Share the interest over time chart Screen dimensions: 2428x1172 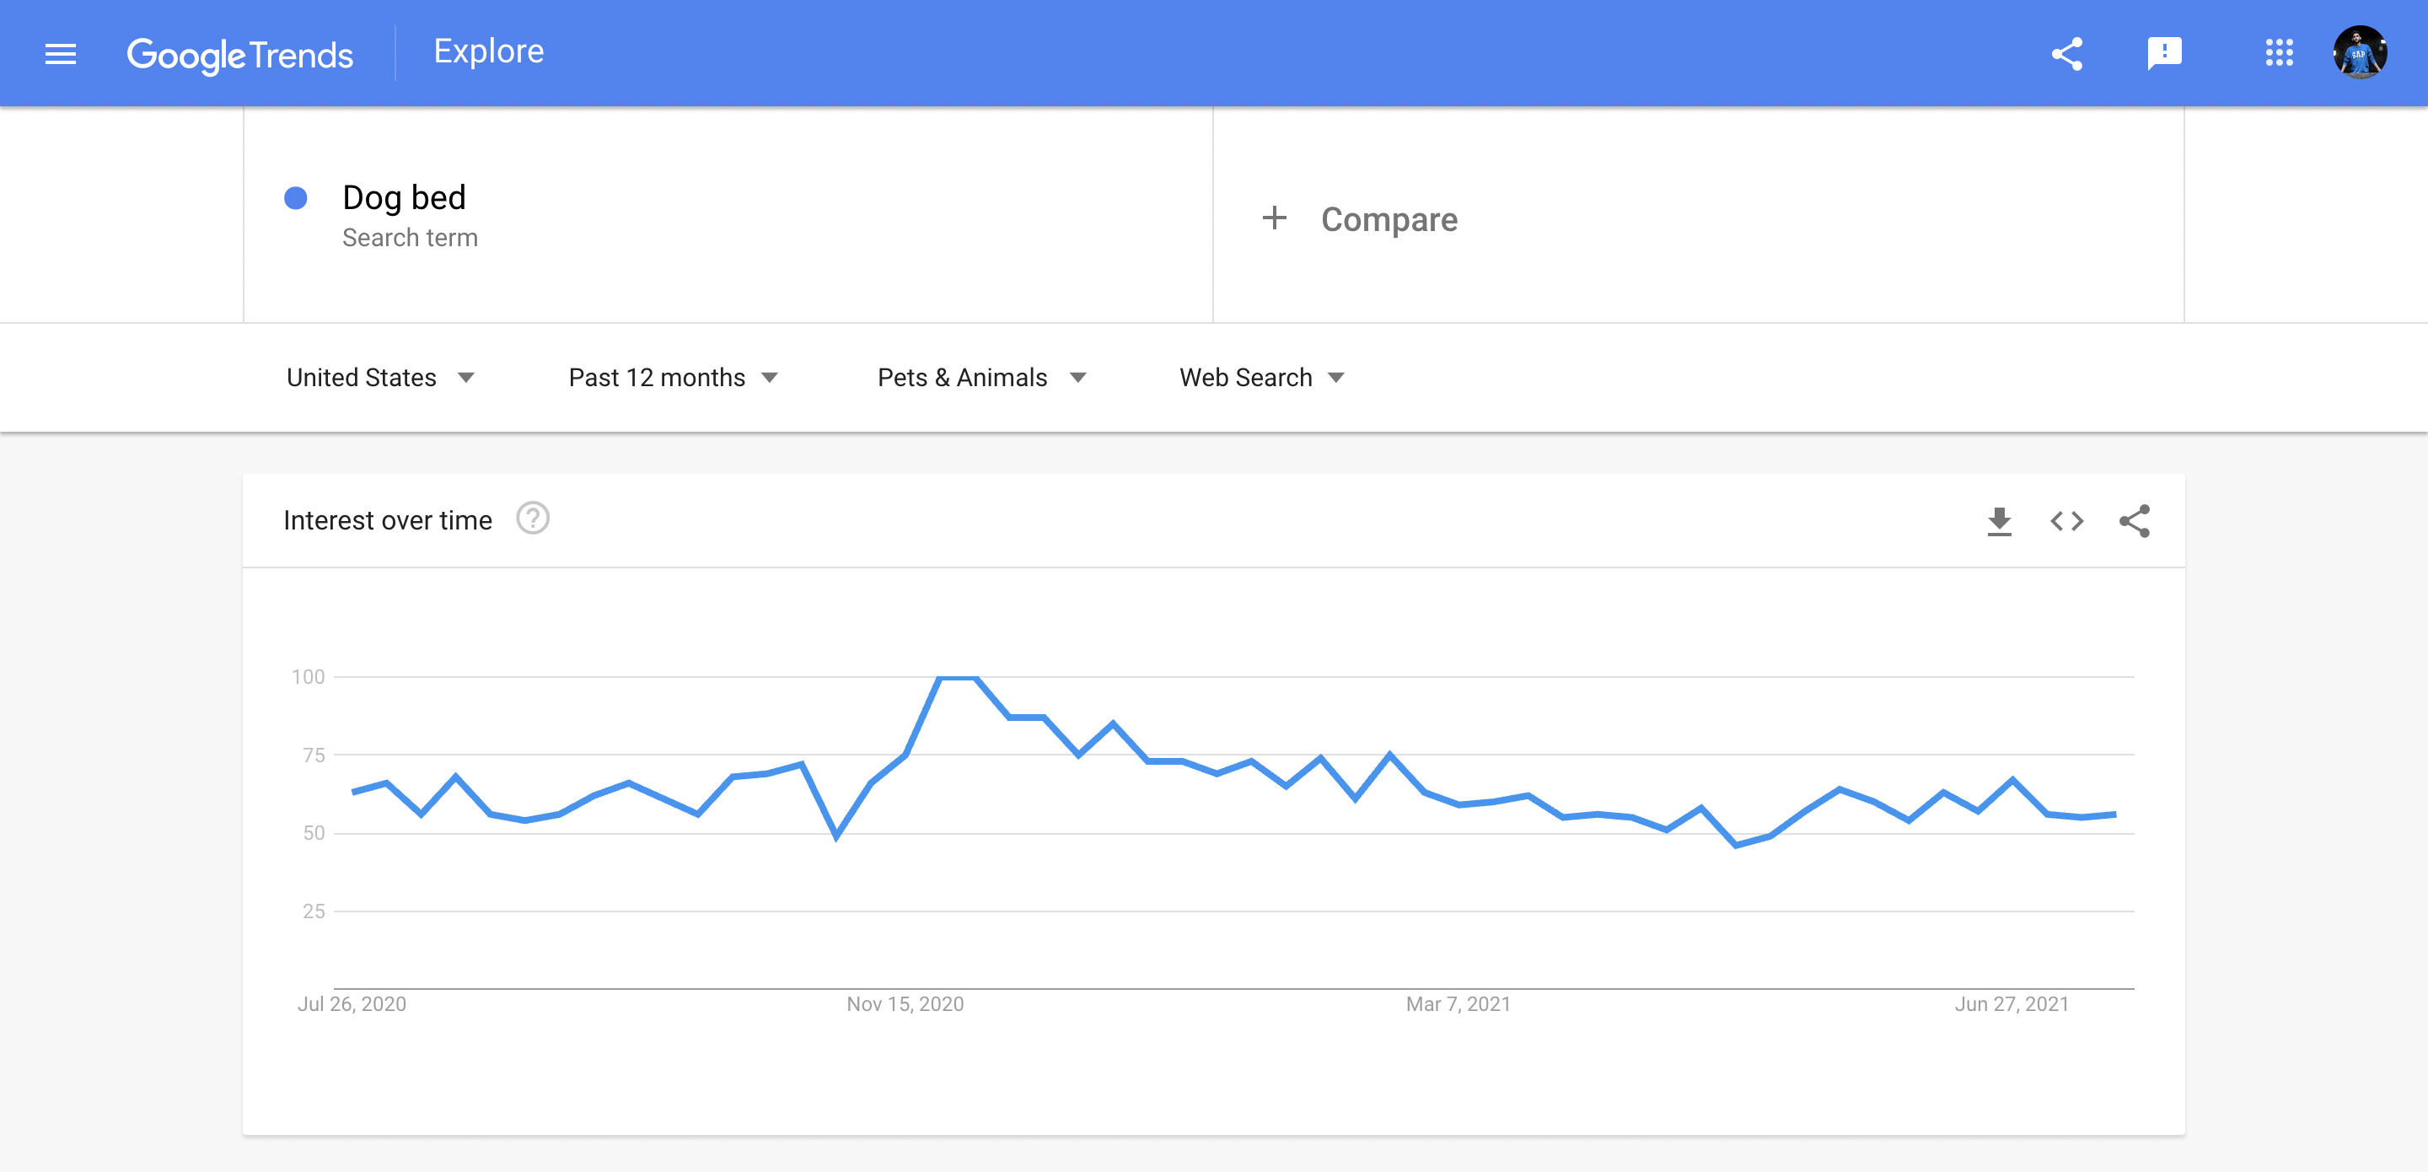[2134, 520]
